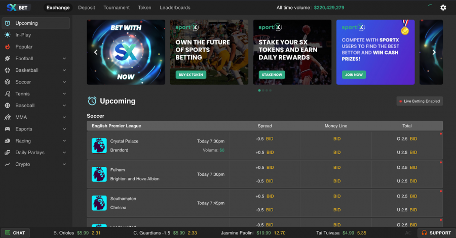Expand the Soccer category
Image resolution: width=456 pixels, height=238 pixels.
tap(64, 82)
